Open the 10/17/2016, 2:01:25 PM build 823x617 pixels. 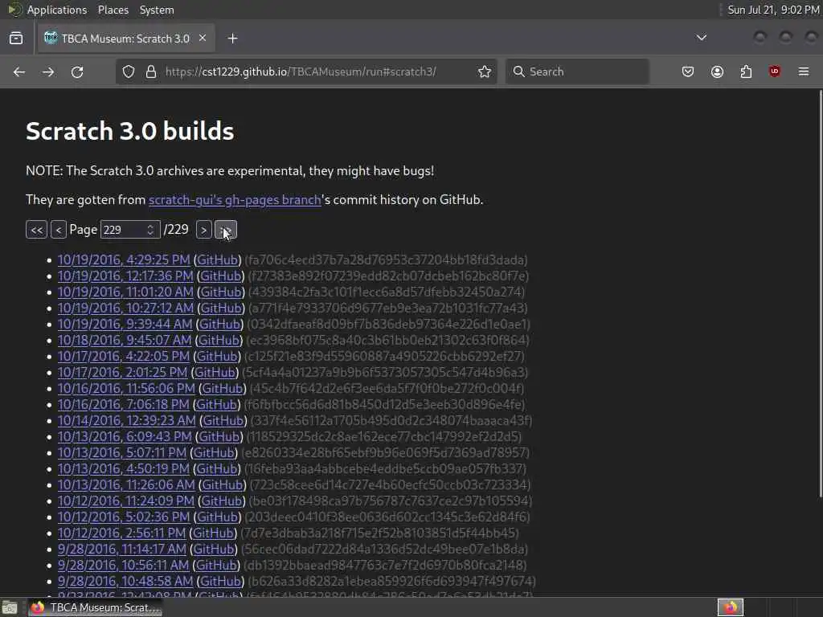click(122, 373)
